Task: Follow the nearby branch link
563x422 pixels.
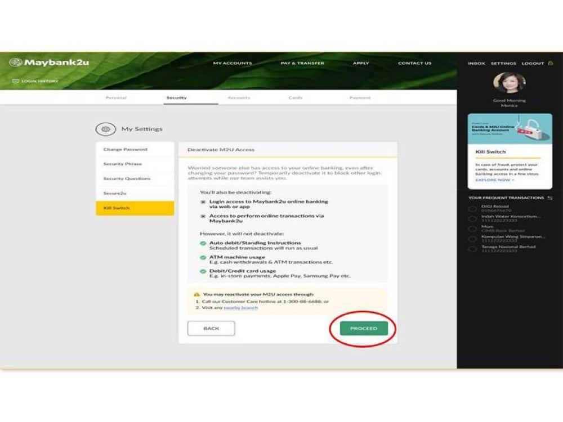Action: [x=240, y=308]
